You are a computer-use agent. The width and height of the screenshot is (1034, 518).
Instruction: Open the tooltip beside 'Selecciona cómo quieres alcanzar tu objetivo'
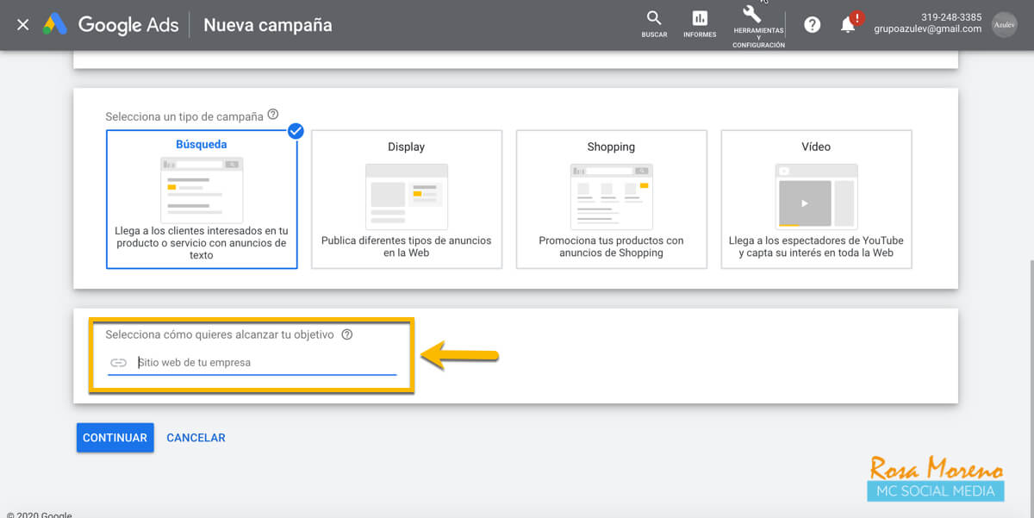(x=346, y=335)
